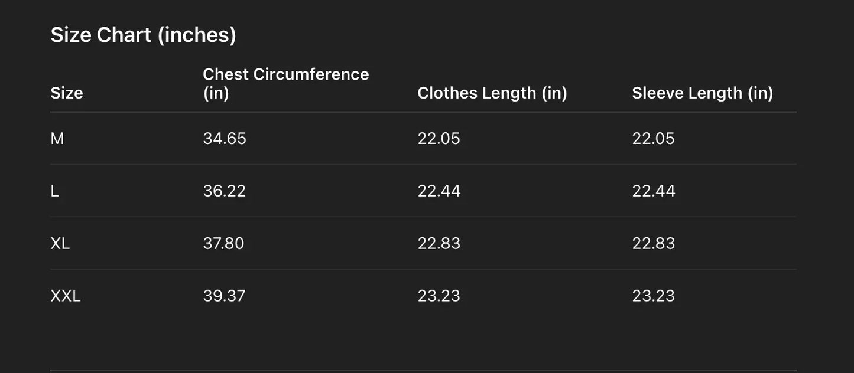This screenshot has height=373, width=854.
Task: Click chest circumference value 36.22
Action: pyautogui.click(x=225, y=191)
